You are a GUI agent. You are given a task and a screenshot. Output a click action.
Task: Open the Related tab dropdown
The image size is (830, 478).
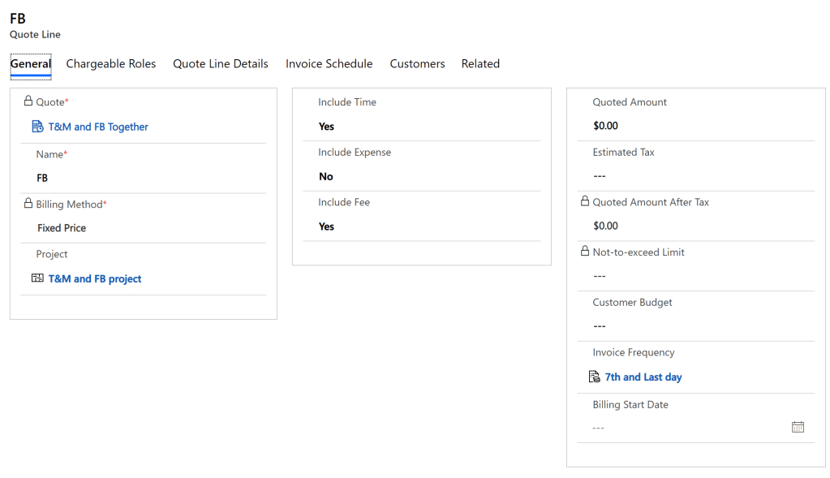480,64
